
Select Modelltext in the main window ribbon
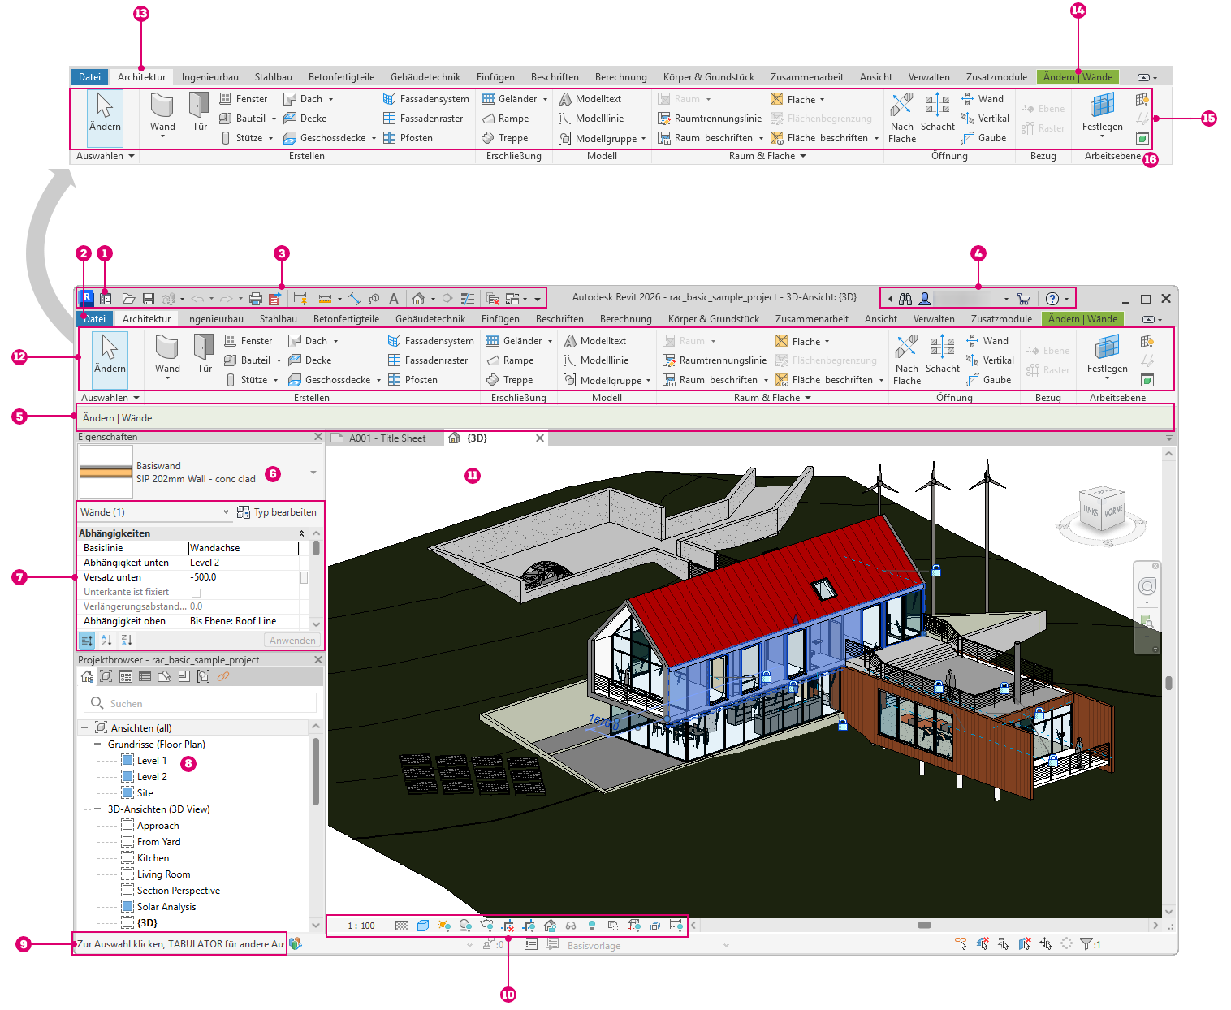coord(595,341)
